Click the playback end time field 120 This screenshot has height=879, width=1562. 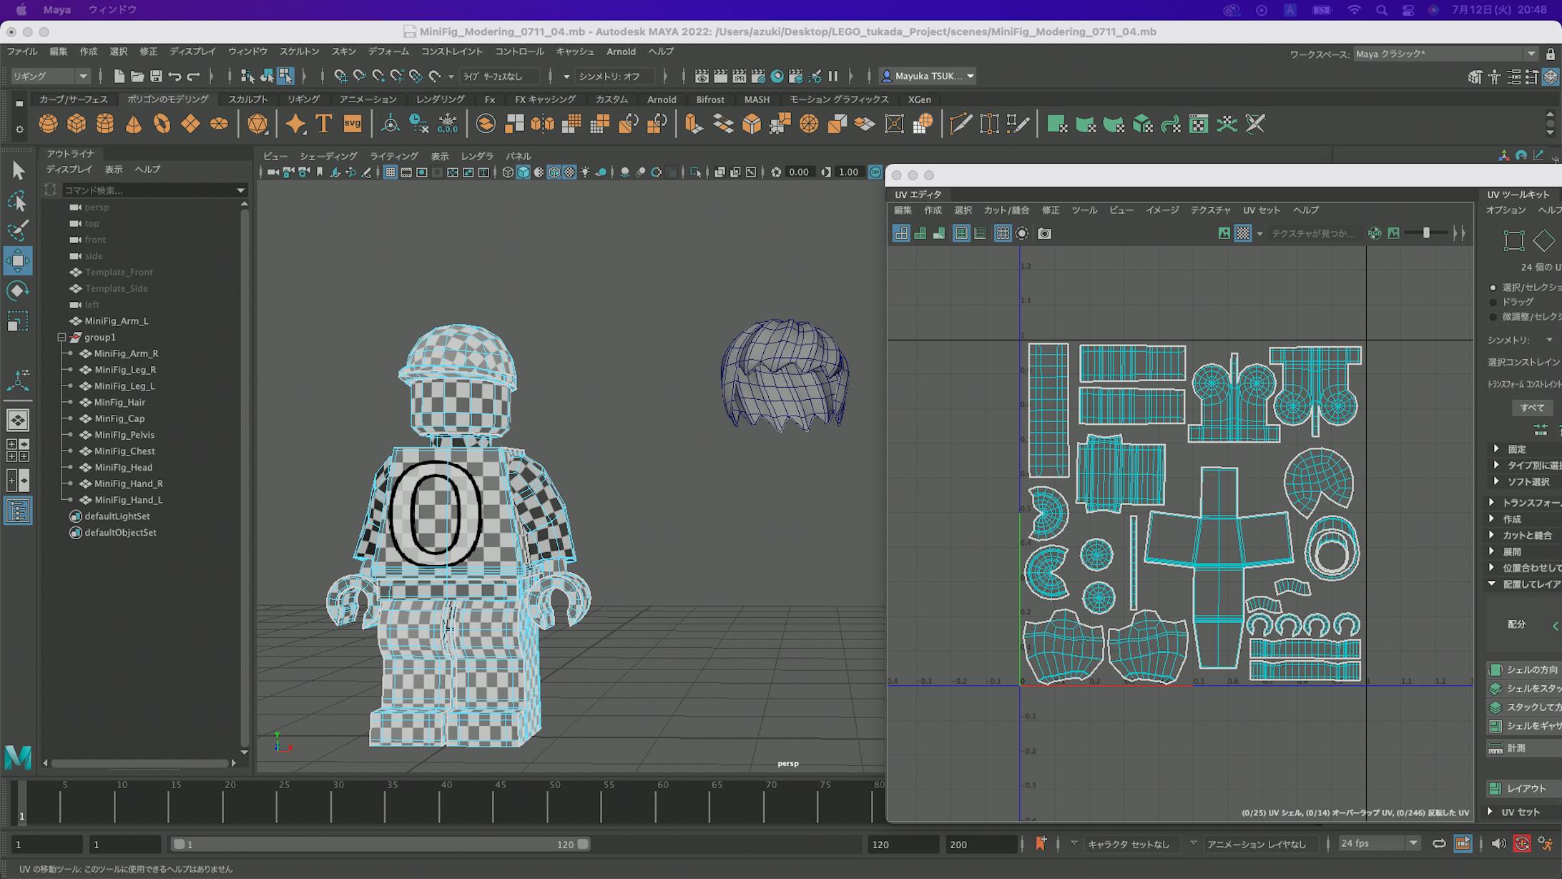[x=903, y=845]
